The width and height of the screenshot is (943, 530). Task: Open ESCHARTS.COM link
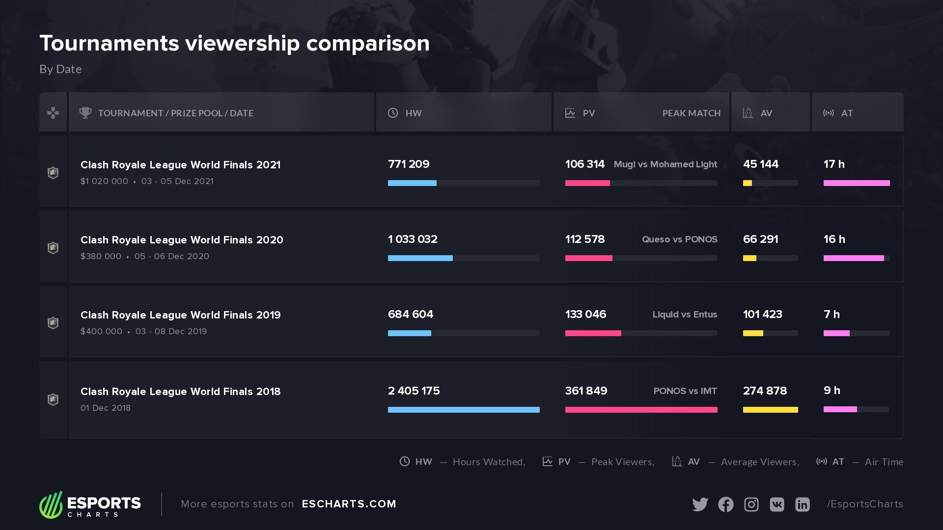coord(349,504)
